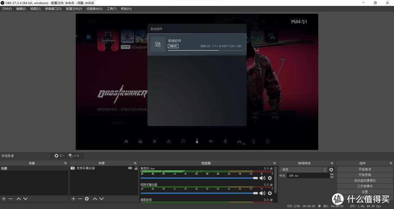This screenshot has height=209, width=394.
Task: Undock the 混音器 panel with its float button
Action: 274,163
